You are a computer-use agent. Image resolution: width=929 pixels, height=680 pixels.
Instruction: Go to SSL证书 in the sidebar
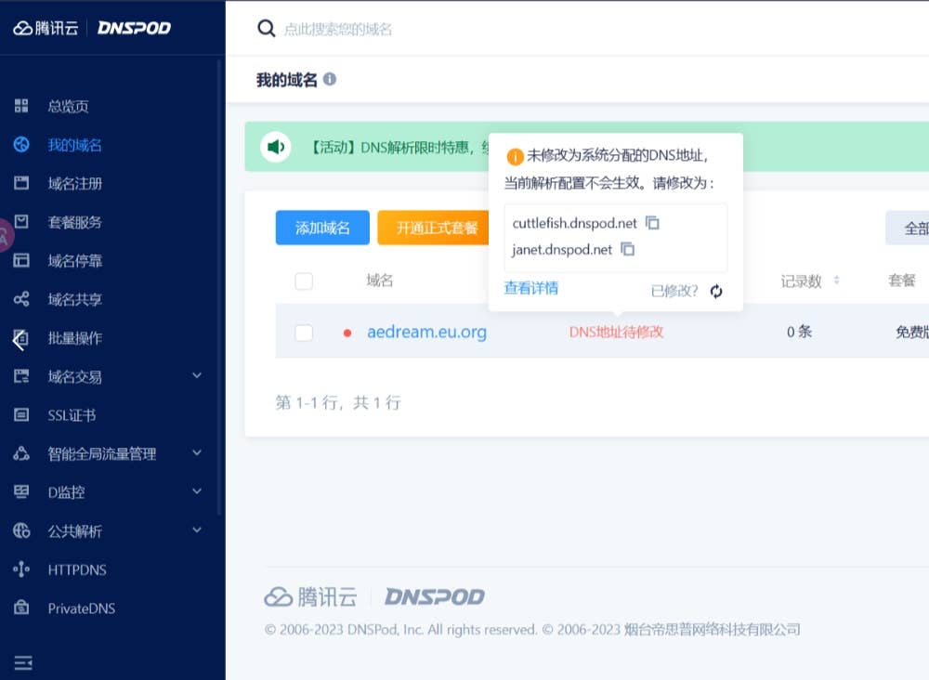[72, 415]
